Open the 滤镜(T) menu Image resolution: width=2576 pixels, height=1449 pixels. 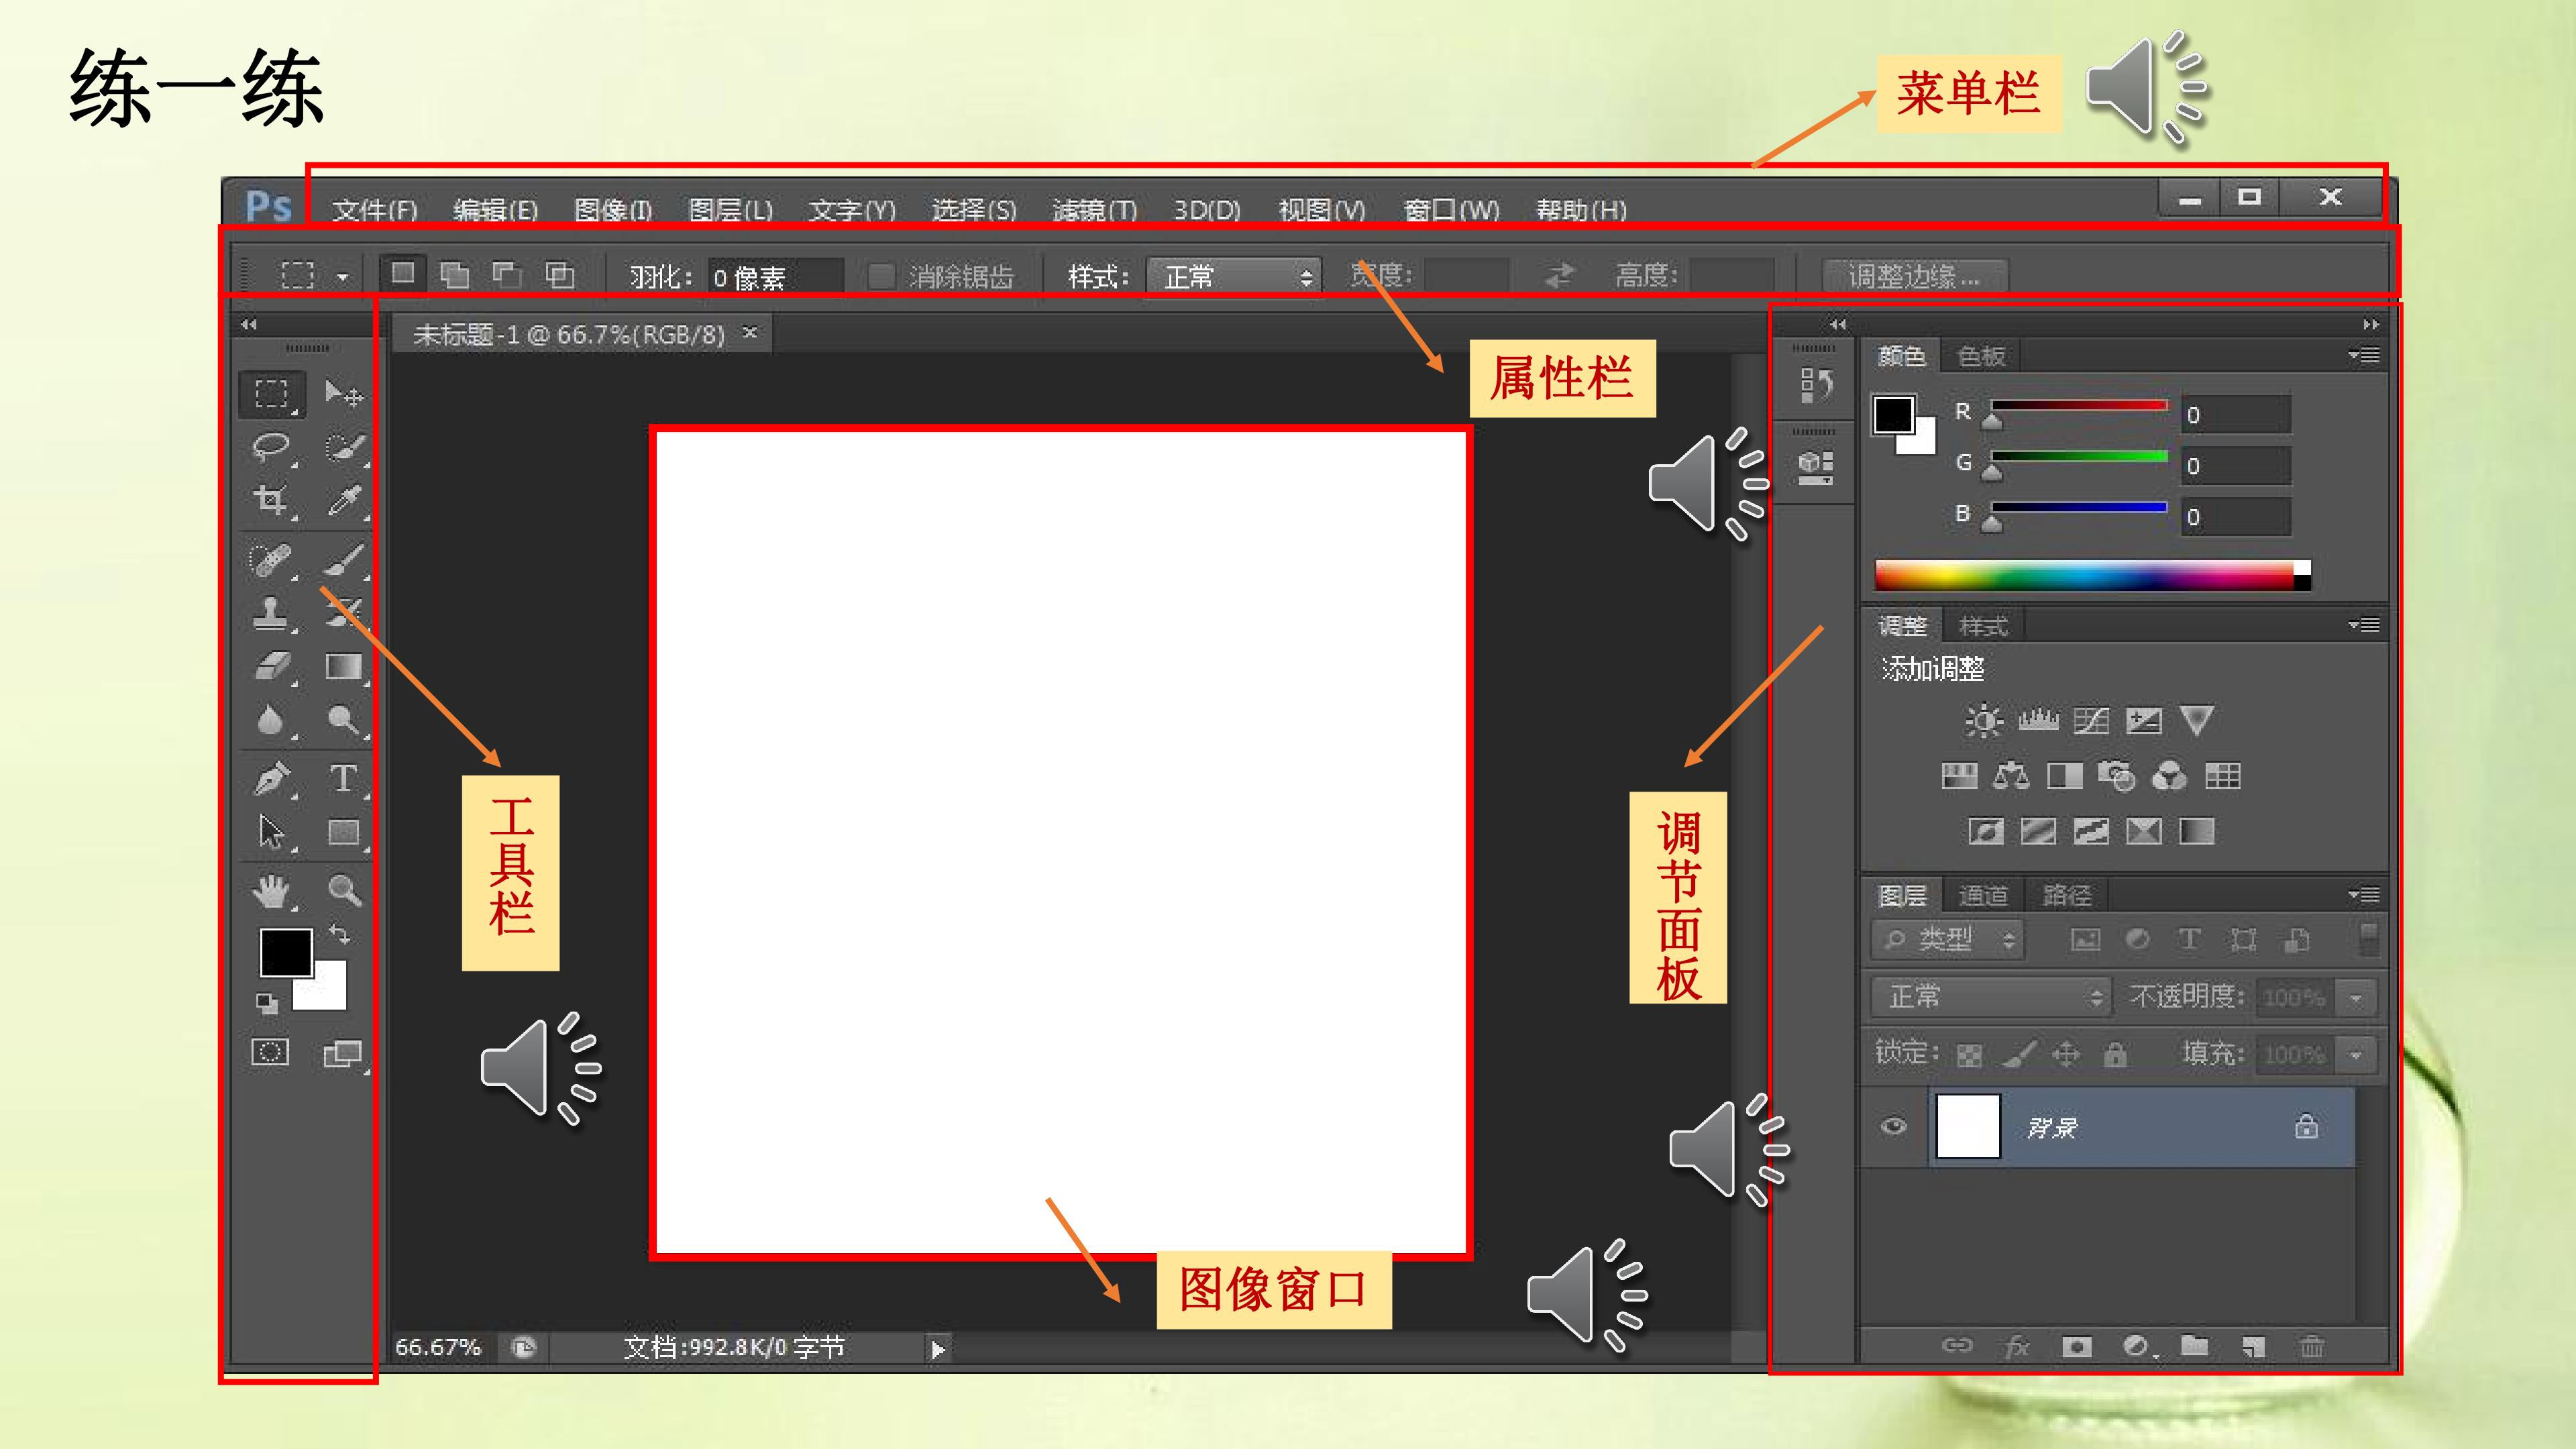coord(1095,210)
